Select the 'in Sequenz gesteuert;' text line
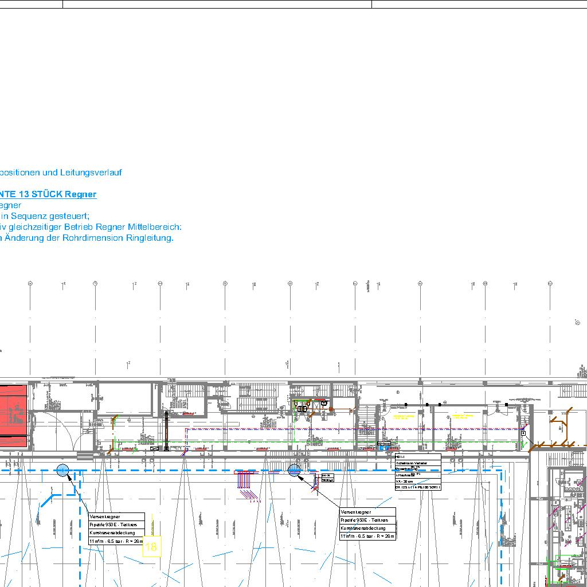Screen dimensions: 587x587 [45, 216]
